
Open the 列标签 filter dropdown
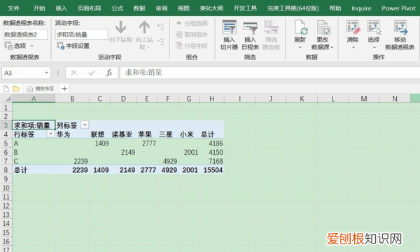[x=85, y=125]
